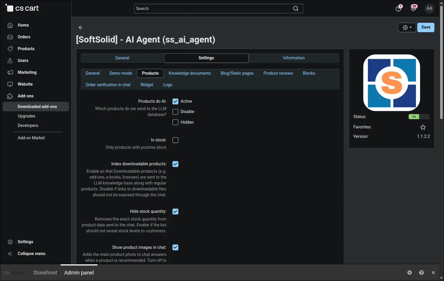Click the page vertical scrollbar
Image resolution: width=444 pixels, height=281 pixels.
pos(441,62)
